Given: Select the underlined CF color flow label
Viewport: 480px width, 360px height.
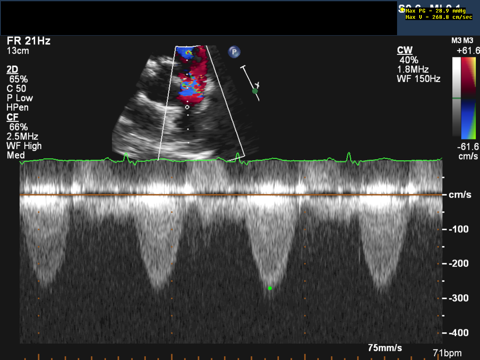Looking at the screenshot, I should point(12,117).
